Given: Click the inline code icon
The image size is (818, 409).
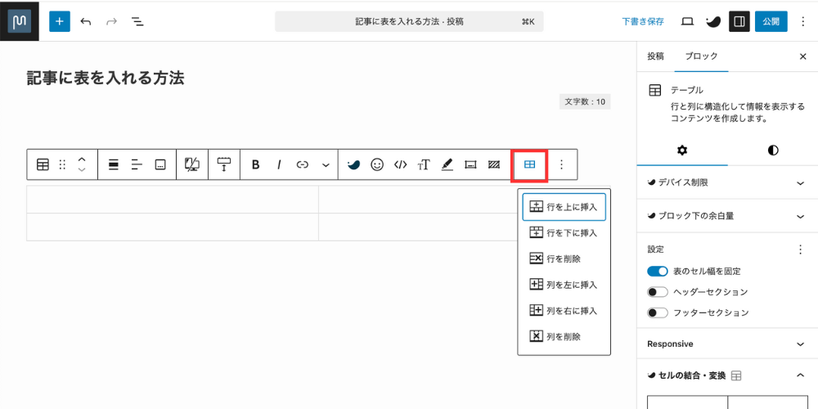Looking at the screenshot, I should [400, 164].
